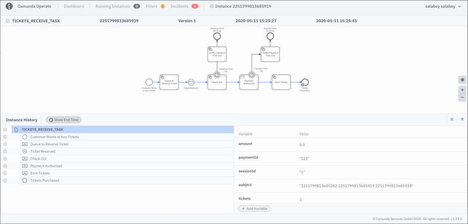
Task: Click the completed state icon beside TICKETS_RECEIVE_TASK header
Action: (8, 21)
